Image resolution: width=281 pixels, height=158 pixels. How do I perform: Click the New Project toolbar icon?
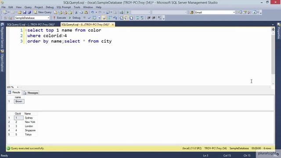point(5,12)
